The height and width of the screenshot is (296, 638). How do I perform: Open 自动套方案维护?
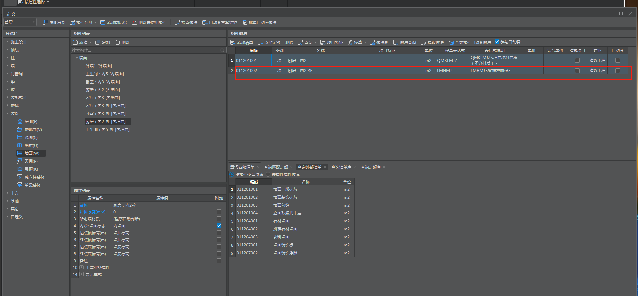[x=205, y=22]
